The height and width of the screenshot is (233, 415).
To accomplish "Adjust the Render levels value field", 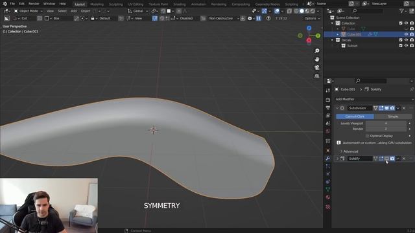I will pyautogui.click(x=386, y=129).
